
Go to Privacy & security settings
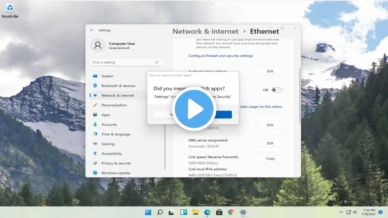(x=116, y=163)
